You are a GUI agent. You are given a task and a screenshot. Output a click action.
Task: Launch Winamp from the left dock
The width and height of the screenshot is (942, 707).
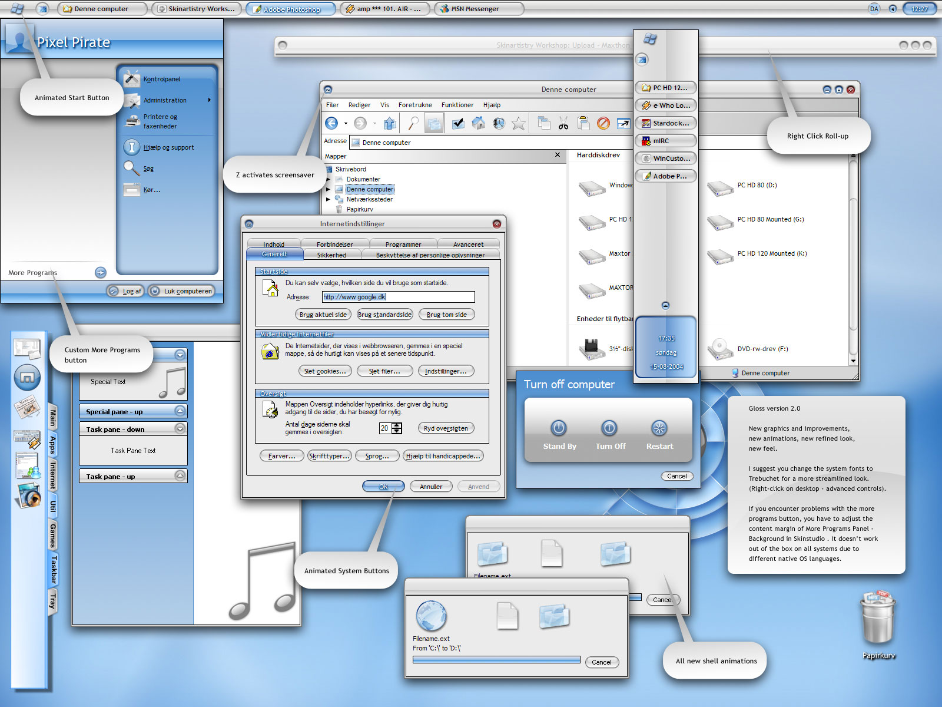(x=27, y=440)
